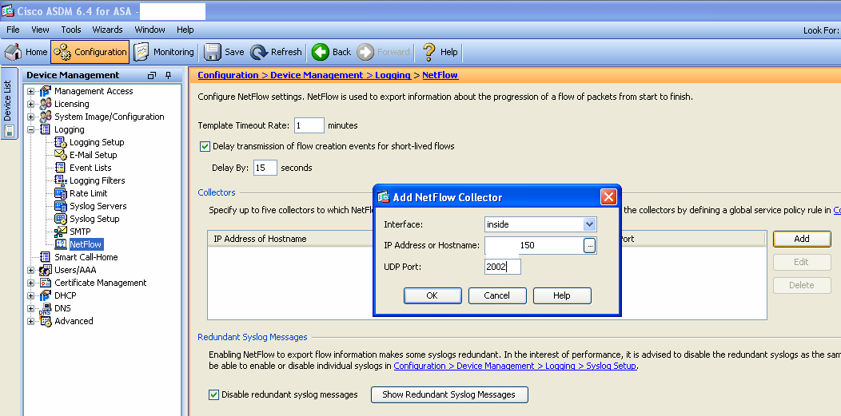Click the UDP Port input field
This screenshot has height=416, width=841.
pos(502,267)
